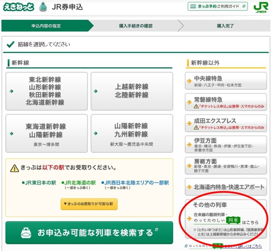This screenshot has height=251, width=271.
Task: Click the green checkmark beside 路線を選択してください
Action: click(10, 45)
